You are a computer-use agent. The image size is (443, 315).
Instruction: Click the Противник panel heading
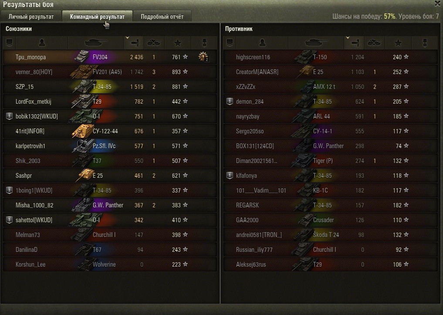tap(239, 29)
